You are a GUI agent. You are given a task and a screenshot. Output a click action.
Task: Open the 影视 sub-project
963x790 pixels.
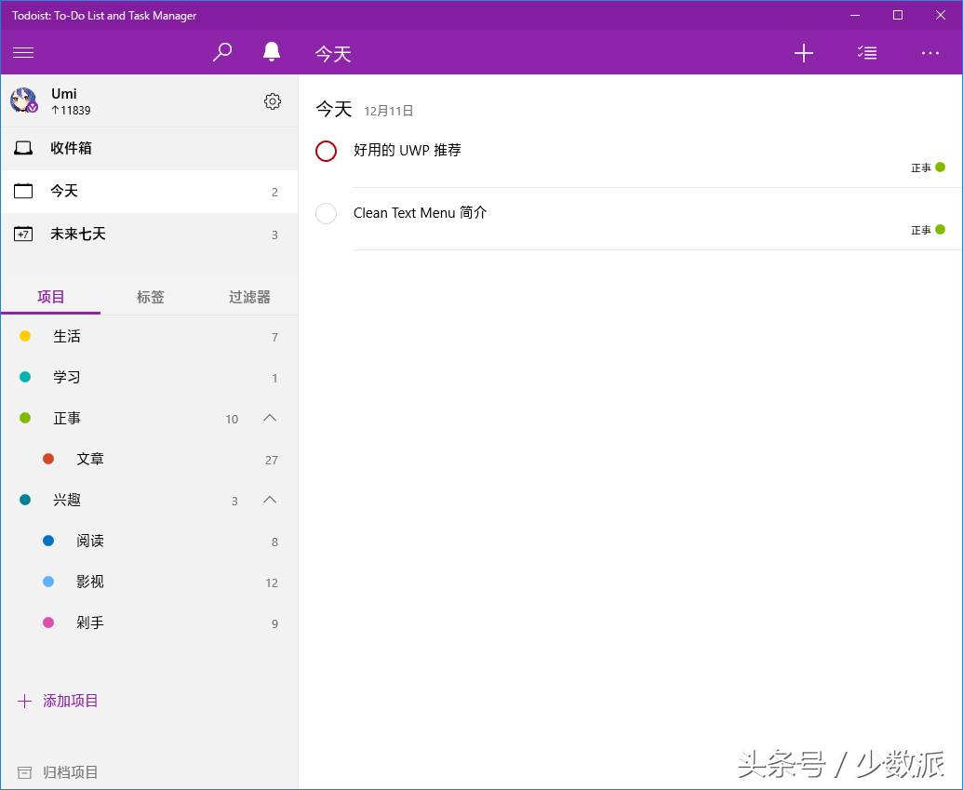click(149, 582)
